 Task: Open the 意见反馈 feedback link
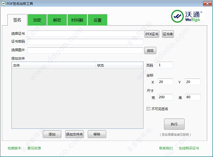click(x=34, y=148)
